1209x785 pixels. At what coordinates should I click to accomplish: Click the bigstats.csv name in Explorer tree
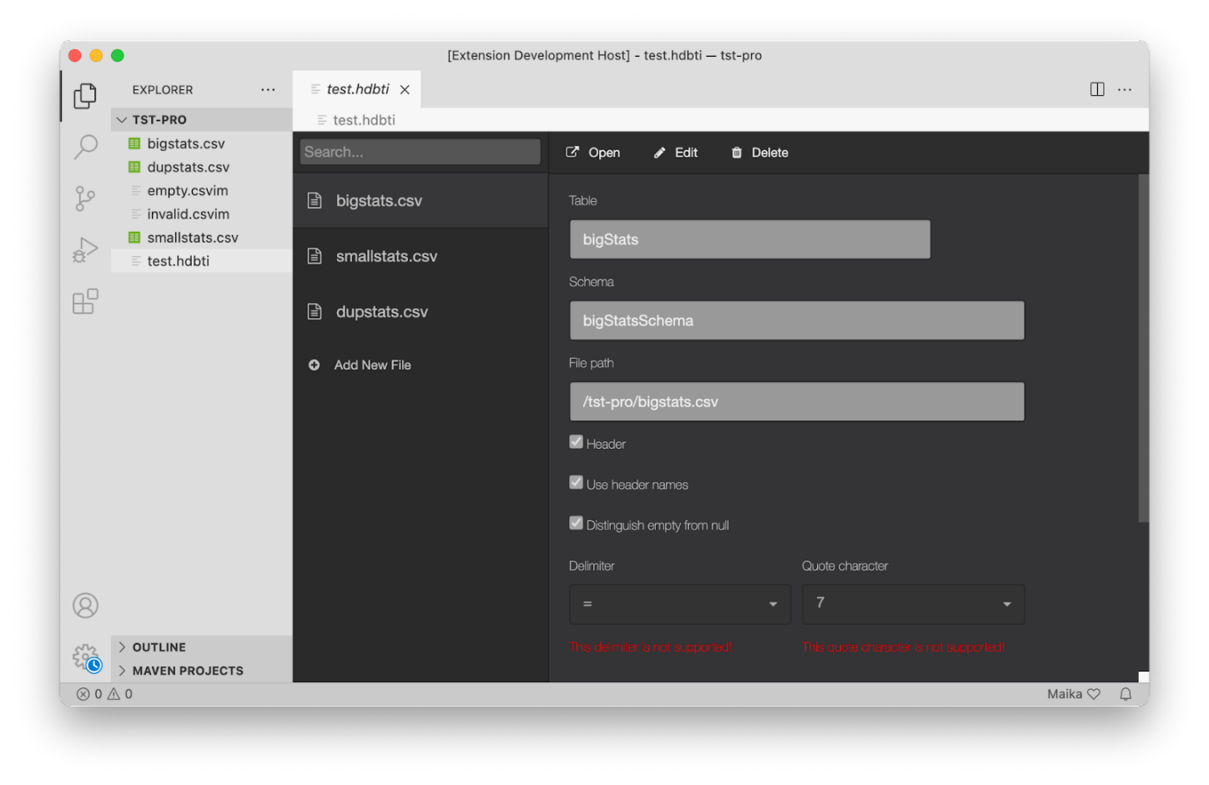pyautogui.click(x=186, y=143)
